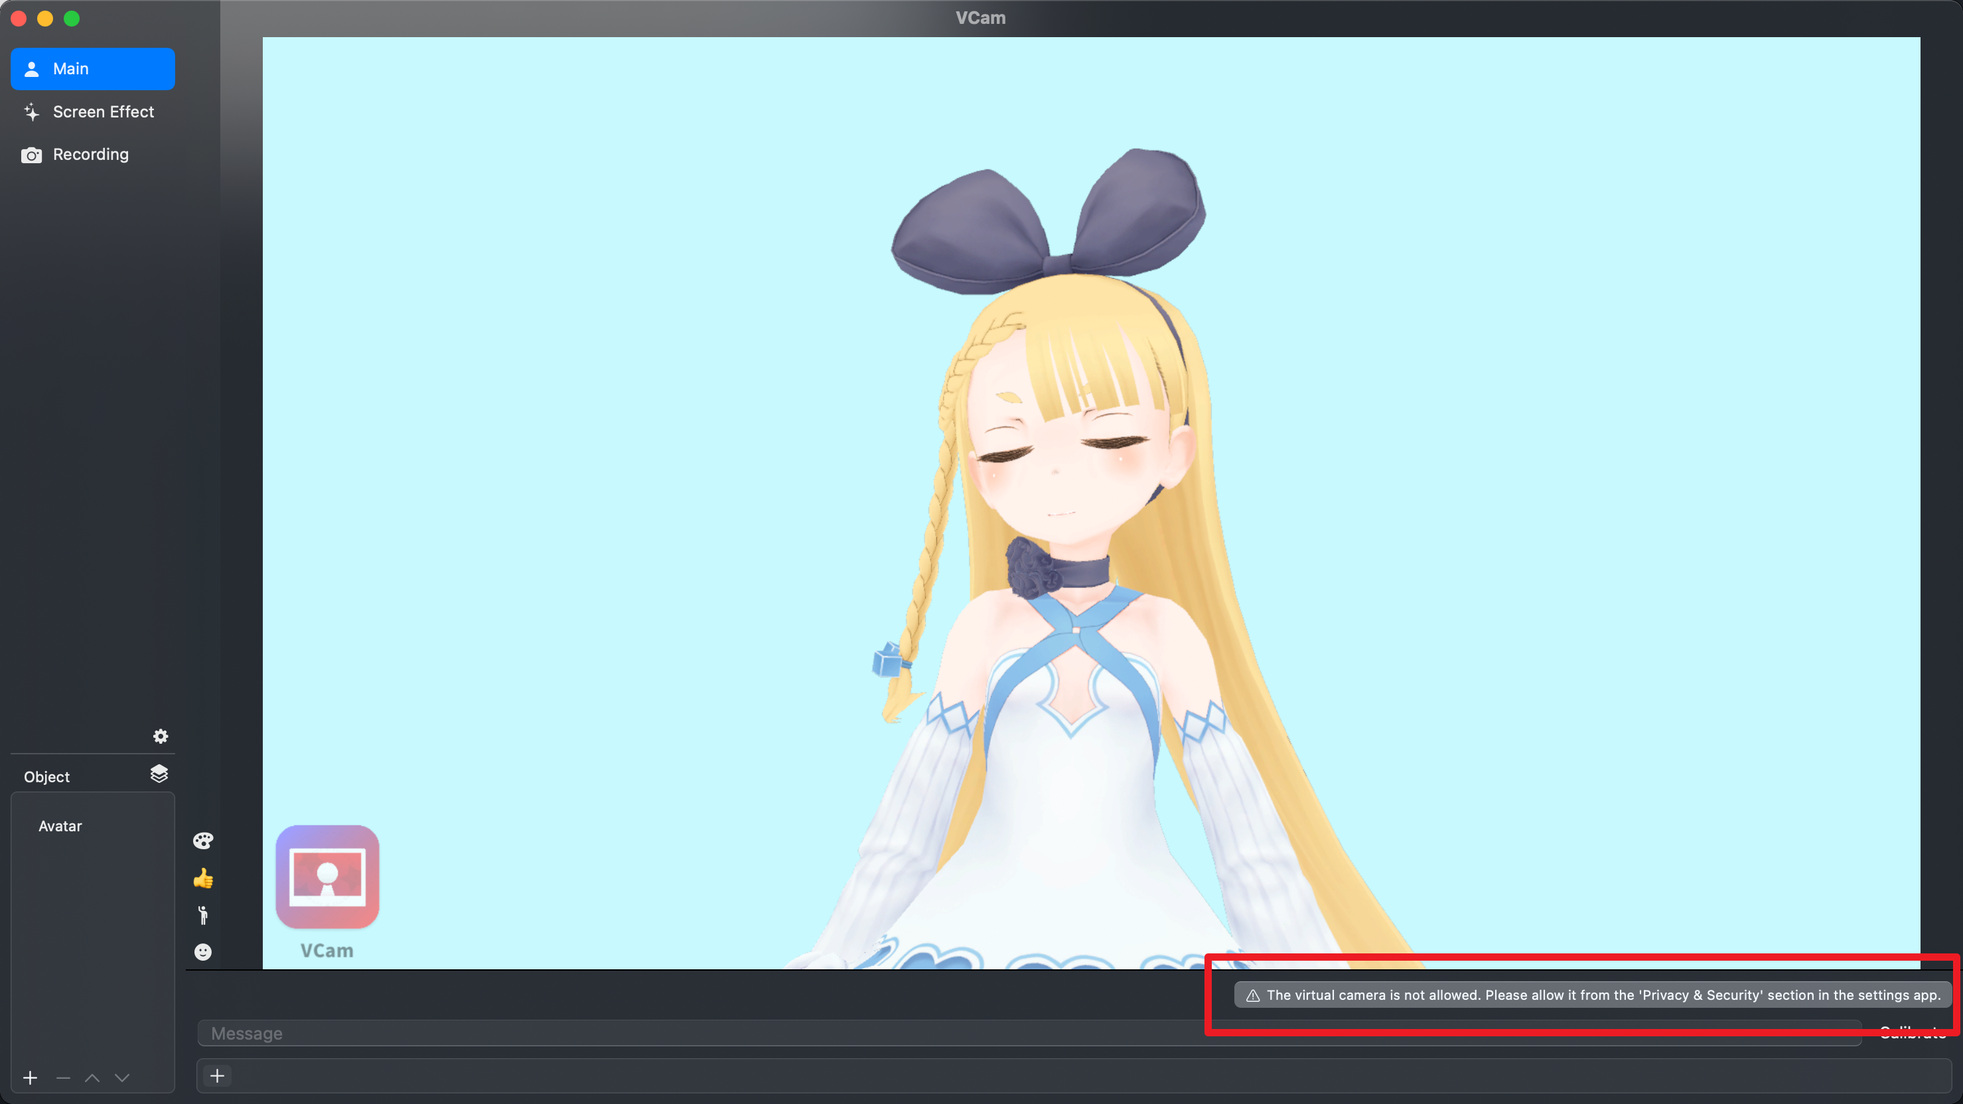Image resolution: width=1963 pixels, height=1104 pixels.
Task: Open the Recording section
Action: (x=92, y=155)
